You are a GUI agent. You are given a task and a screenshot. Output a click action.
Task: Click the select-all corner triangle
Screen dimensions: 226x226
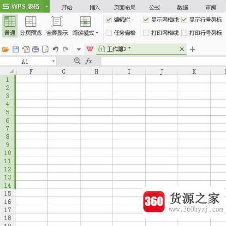pyautogui.click(x=12, y=71)
